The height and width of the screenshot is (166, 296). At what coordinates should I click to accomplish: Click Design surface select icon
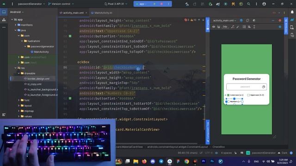(x=241, y=20)
